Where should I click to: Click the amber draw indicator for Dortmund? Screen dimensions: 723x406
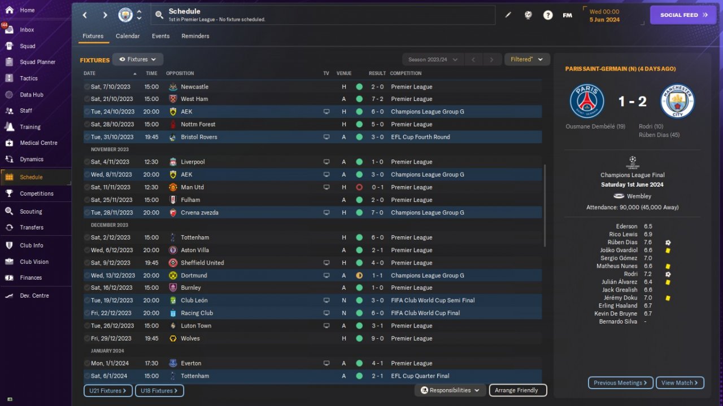359,275
